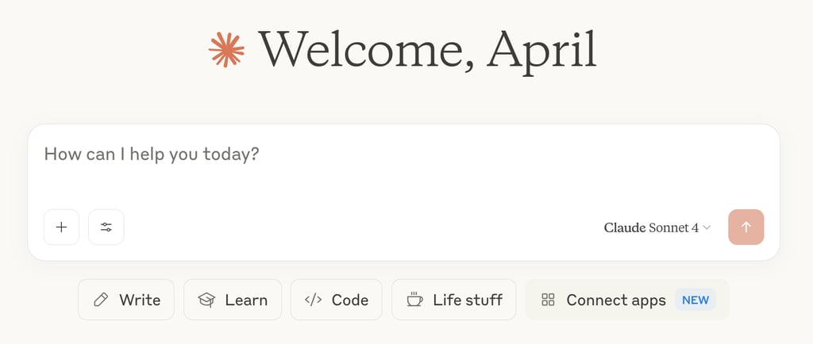
Task: Click the pencil icon beside Write
Action: [101, 300]
